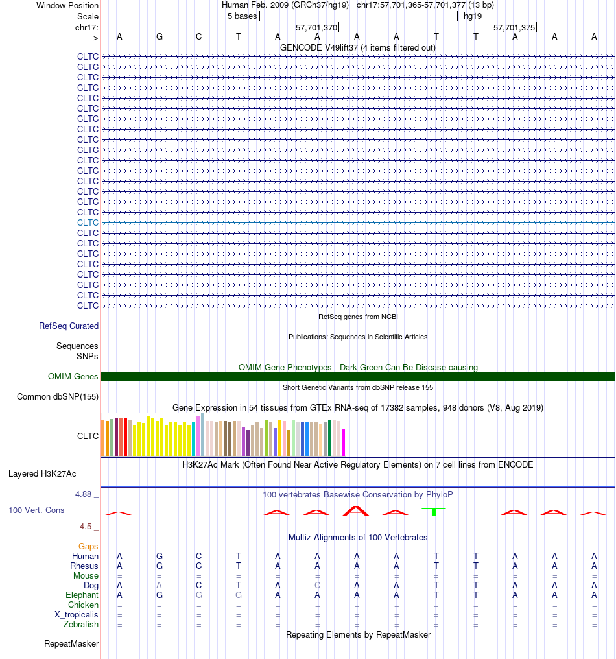
Task: Click the SNPs publications track label
Action: [88, 356]
